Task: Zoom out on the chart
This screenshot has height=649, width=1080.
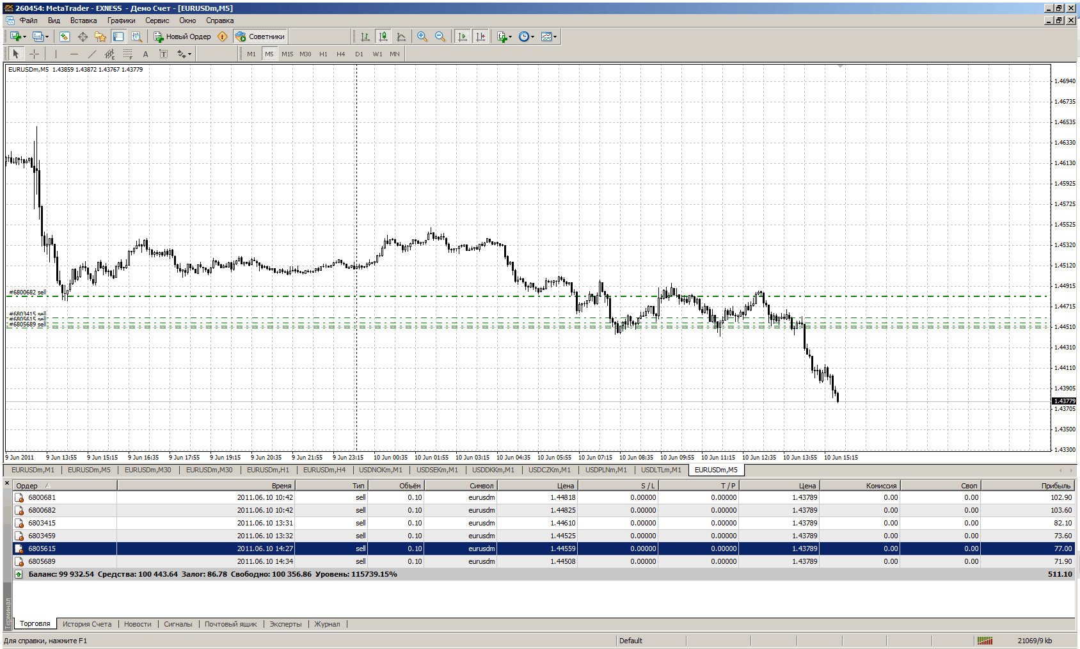Action: click(440, 36)
